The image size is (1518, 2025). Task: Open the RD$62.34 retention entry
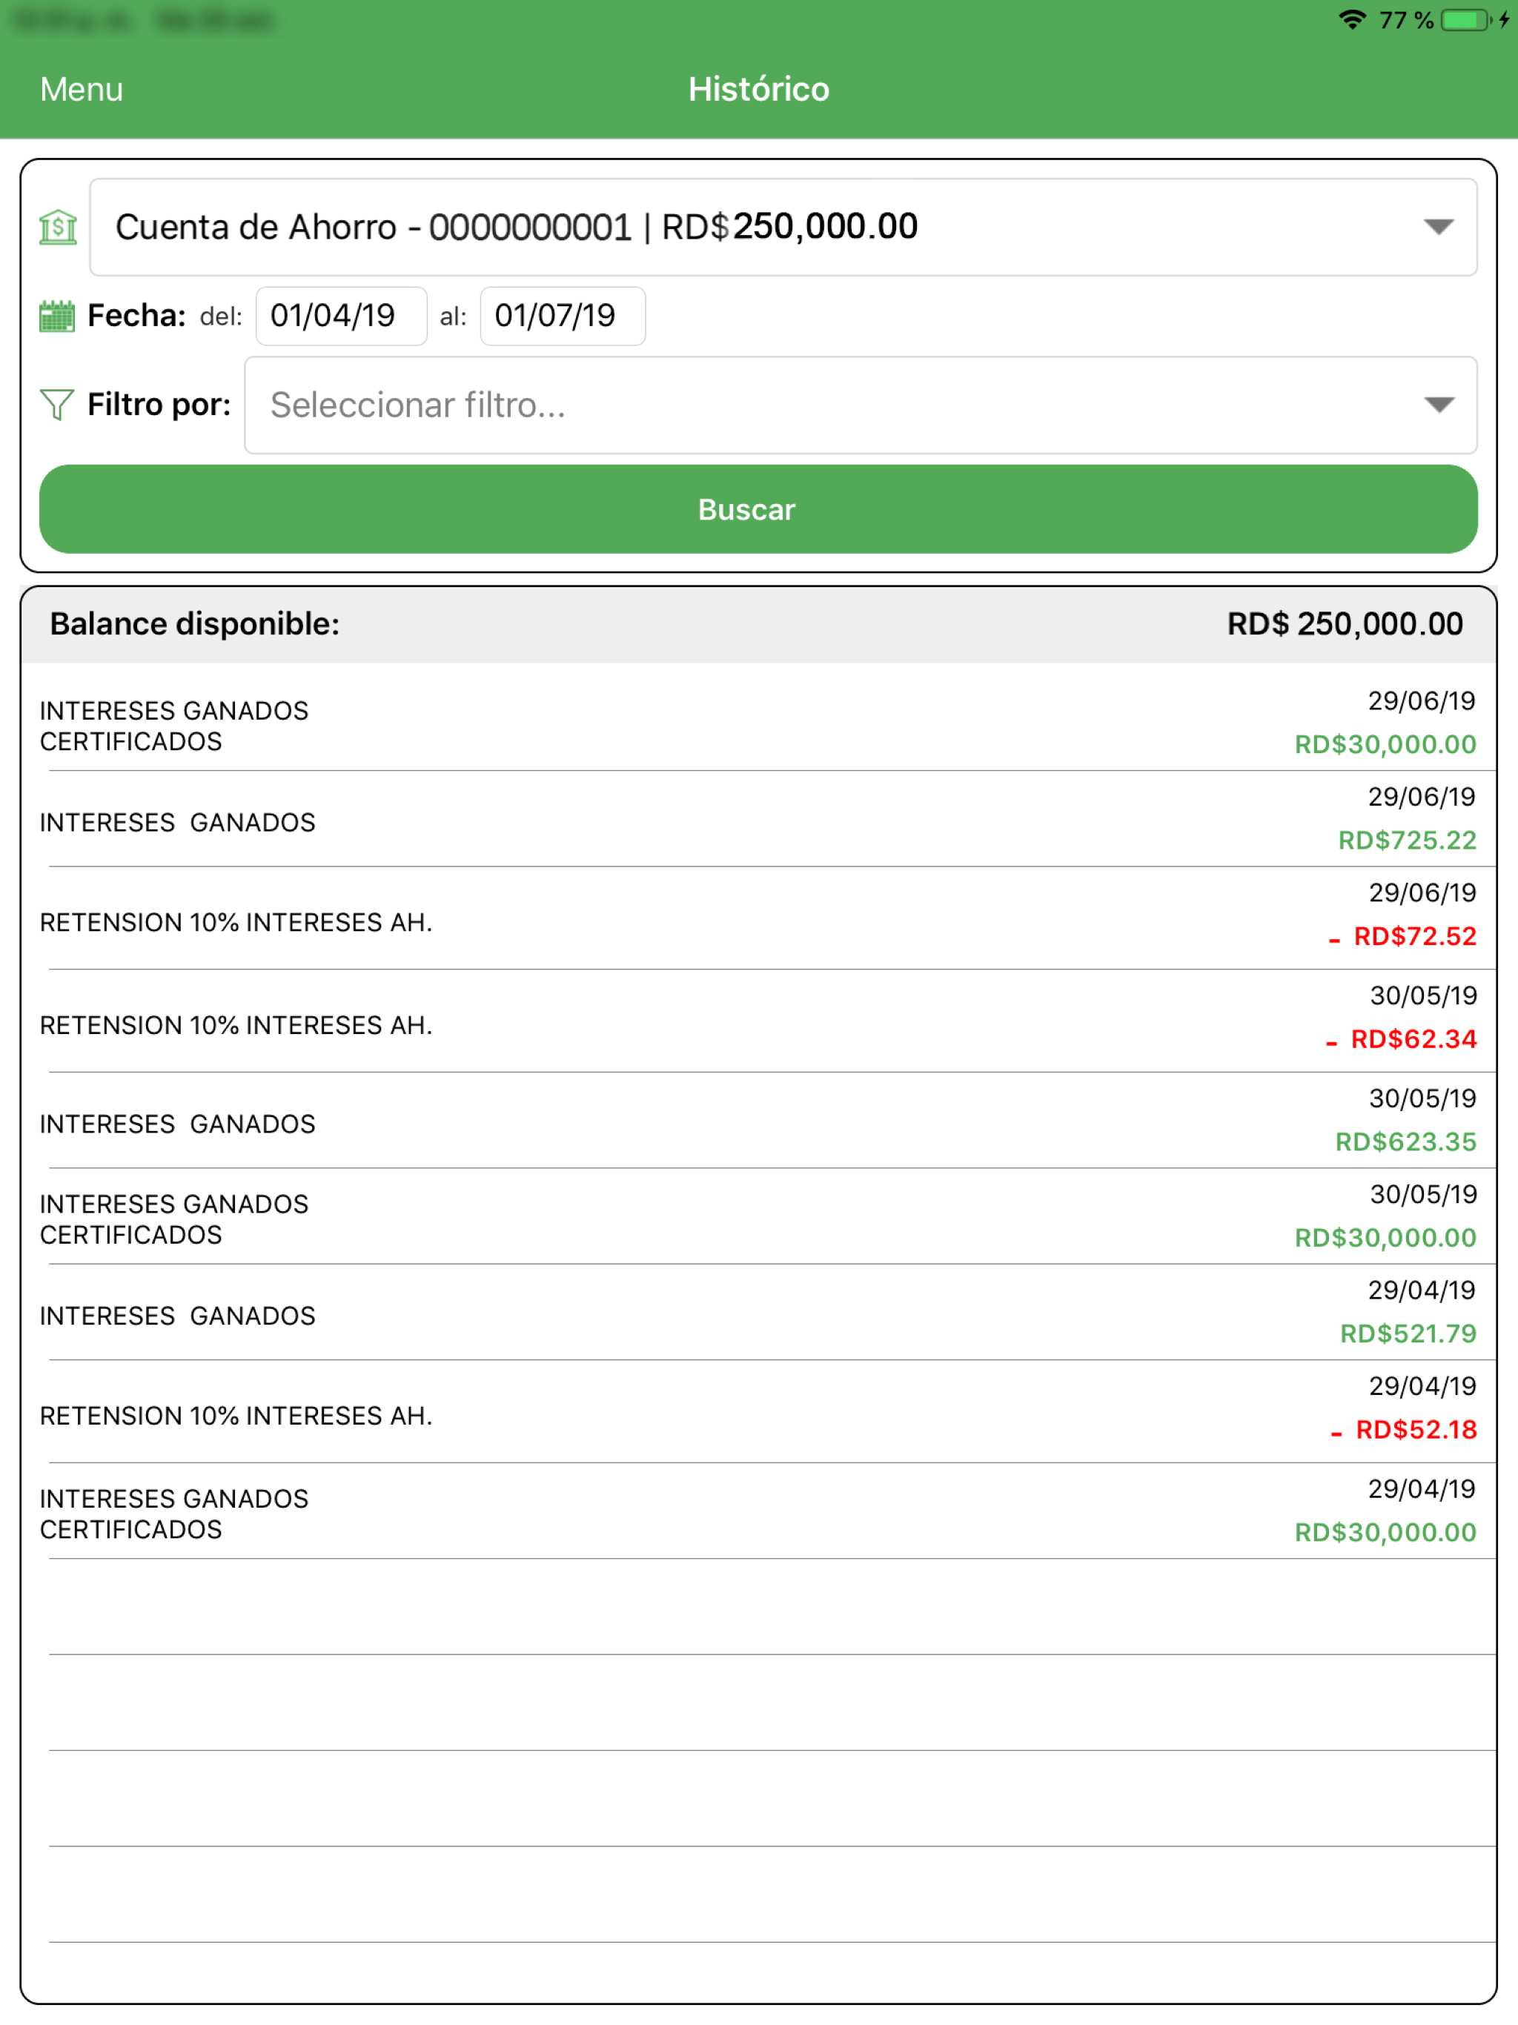(x=758, y=1021)
